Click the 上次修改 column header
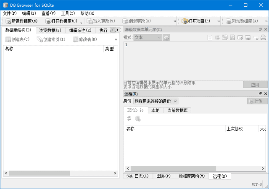The image size is (269, 189). click(242, 129)
